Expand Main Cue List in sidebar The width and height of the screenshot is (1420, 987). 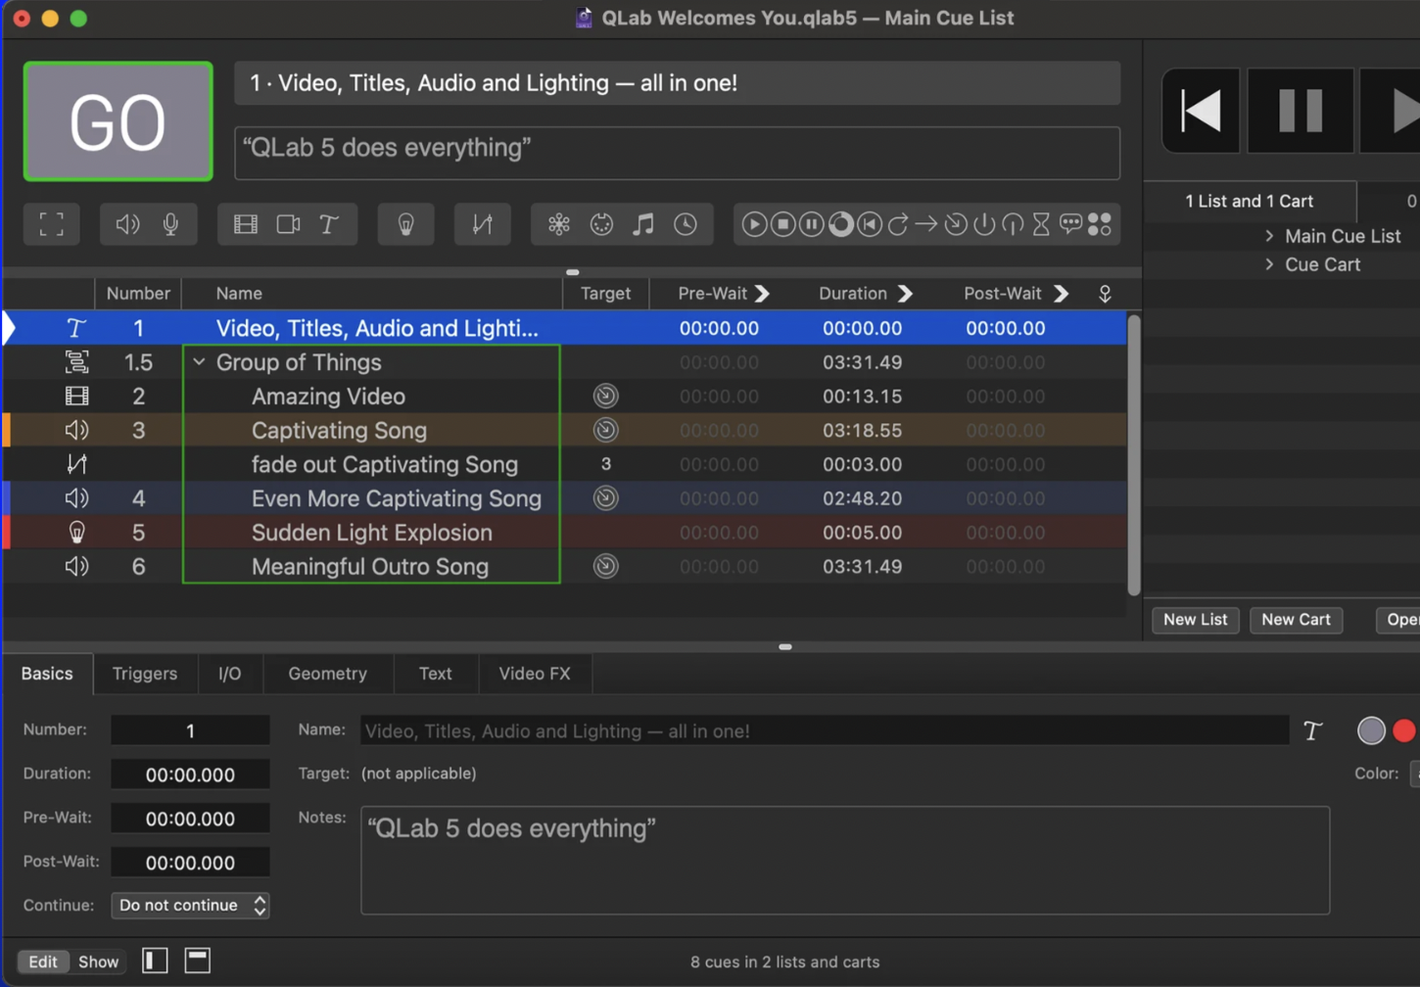pyautogui.click(x=1269, y=236)
